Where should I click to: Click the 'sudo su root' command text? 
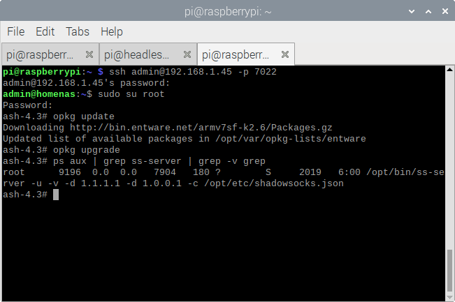(131, 94)
